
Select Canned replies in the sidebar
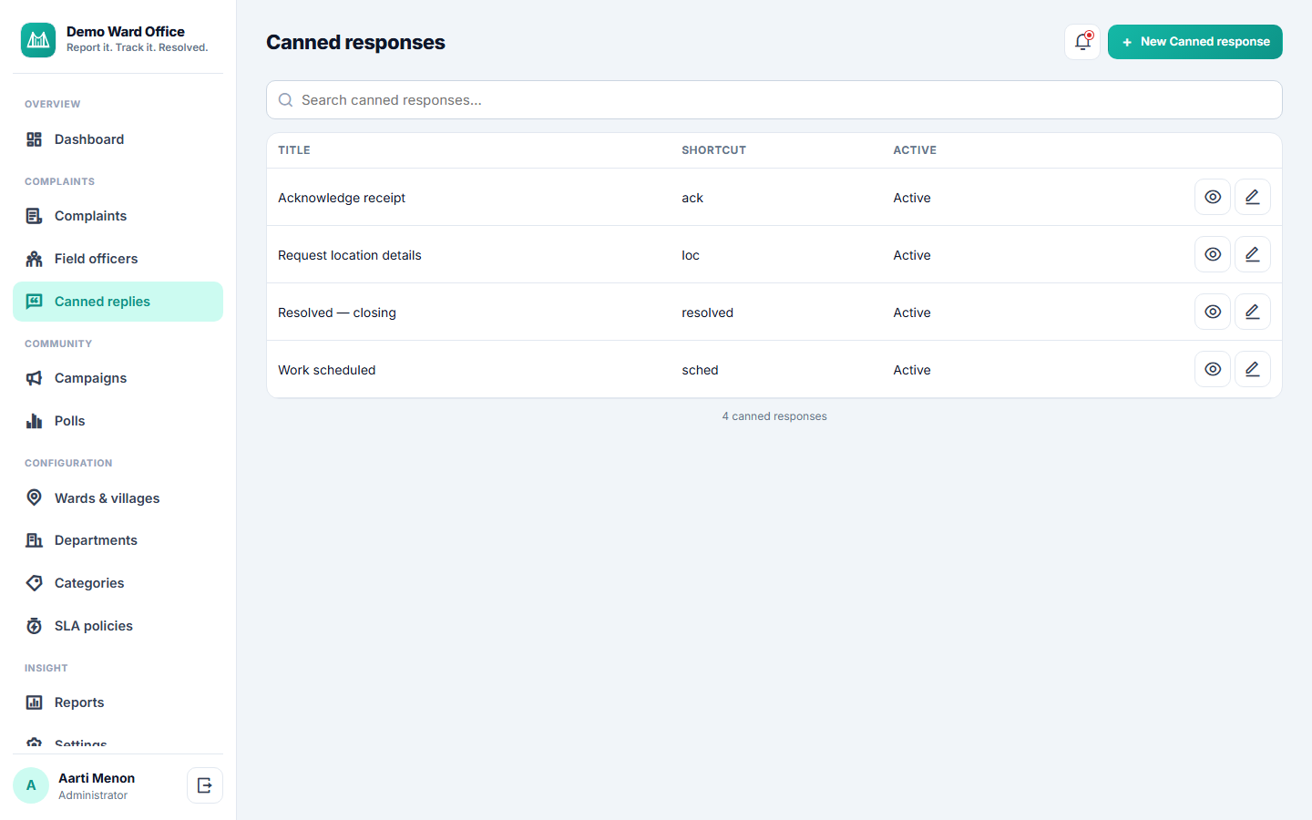pos(118,302)
